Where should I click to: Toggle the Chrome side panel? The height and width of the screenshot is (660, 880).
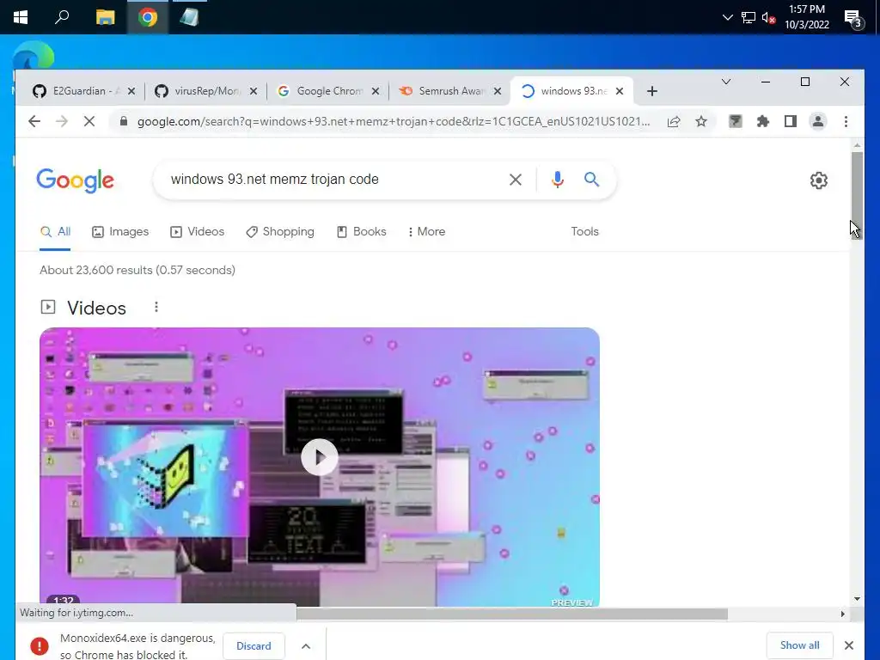point(791,121)
